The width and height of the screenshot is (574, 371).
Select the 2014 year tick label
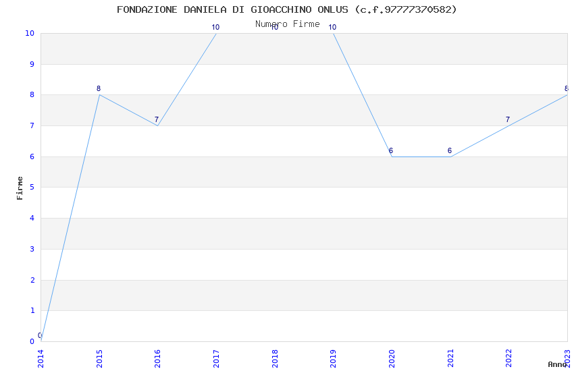41,359
